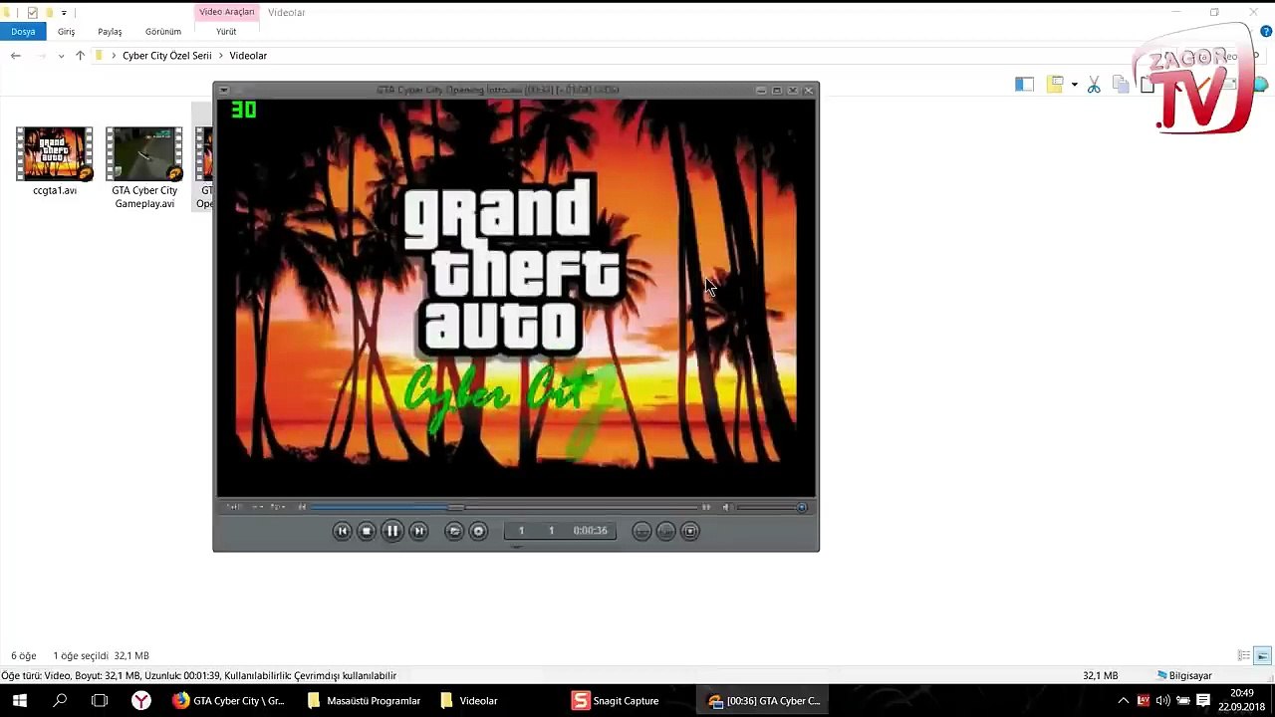Screen dimensions: 1275x717
Task: Click the 0:00:36 elapsed time display
Action: [590, 531]
